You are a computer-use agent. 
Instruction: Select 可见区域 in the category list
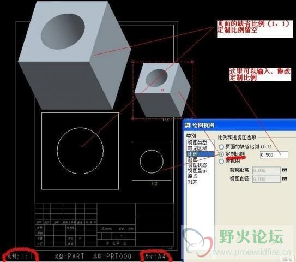(197, 148)
